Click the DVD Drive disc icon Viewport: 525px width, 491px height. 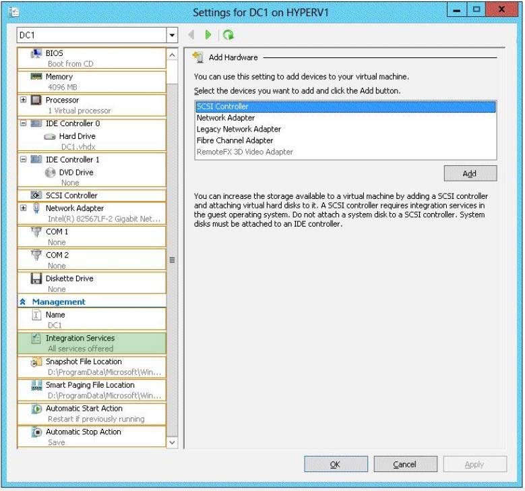pos(50,173)
